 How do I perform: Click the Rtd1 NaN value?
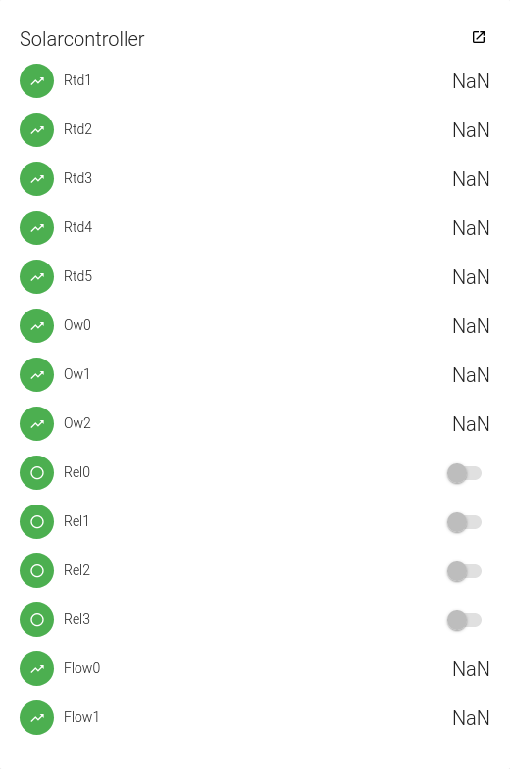pyautogui.click(x=471, y=81)
